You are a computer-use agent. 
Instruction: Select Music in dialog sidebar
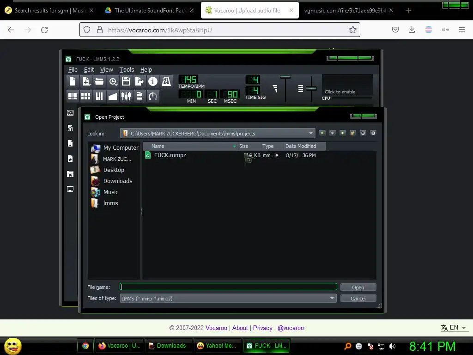(x=104, y=192)
